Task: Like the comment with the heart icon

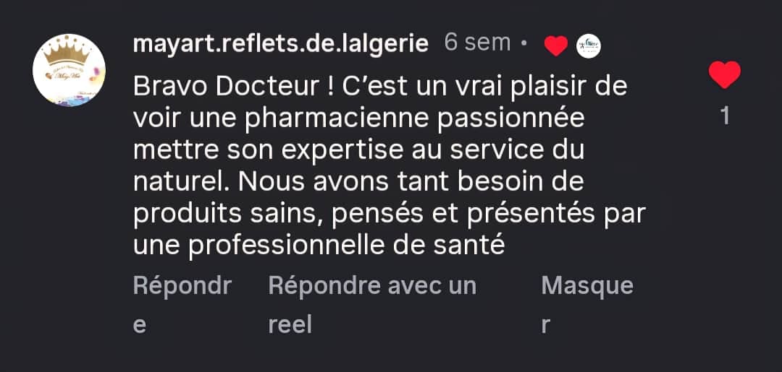Action: [x=724, y=75]
